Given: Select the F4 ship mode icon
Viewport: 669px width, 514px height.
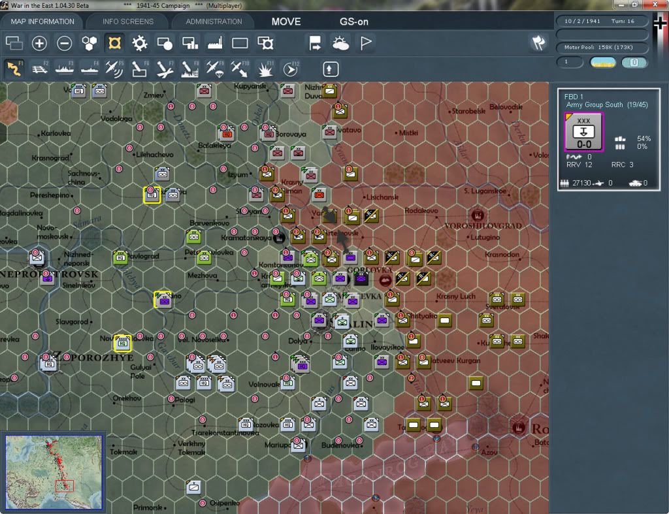Looking at the screenshot, I should tap(90, 69).
